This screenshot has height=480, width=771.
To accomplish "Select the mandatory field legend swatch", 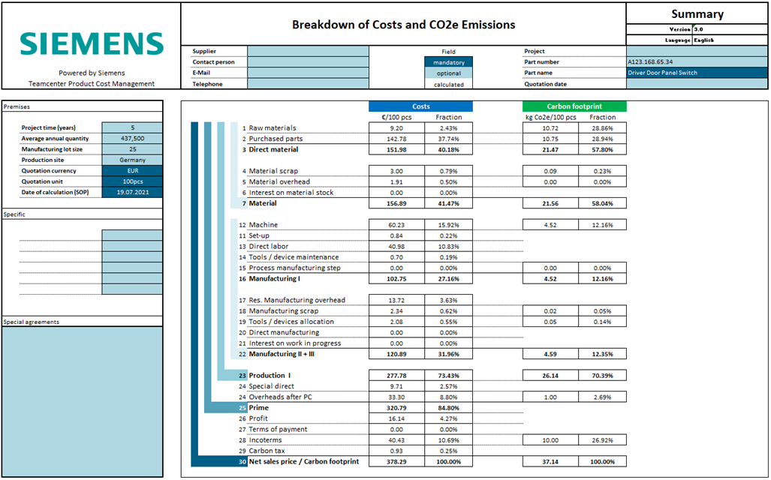I will (x=448, y=62).
